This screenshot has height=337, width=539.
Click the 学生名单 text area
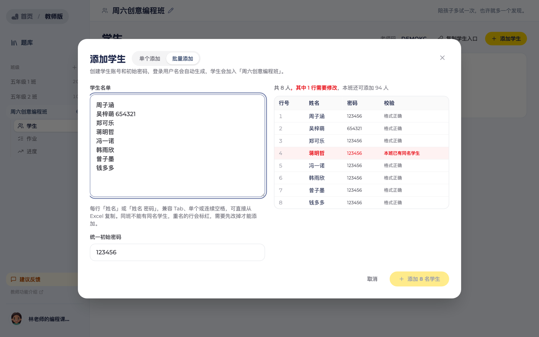coord(178,146)
